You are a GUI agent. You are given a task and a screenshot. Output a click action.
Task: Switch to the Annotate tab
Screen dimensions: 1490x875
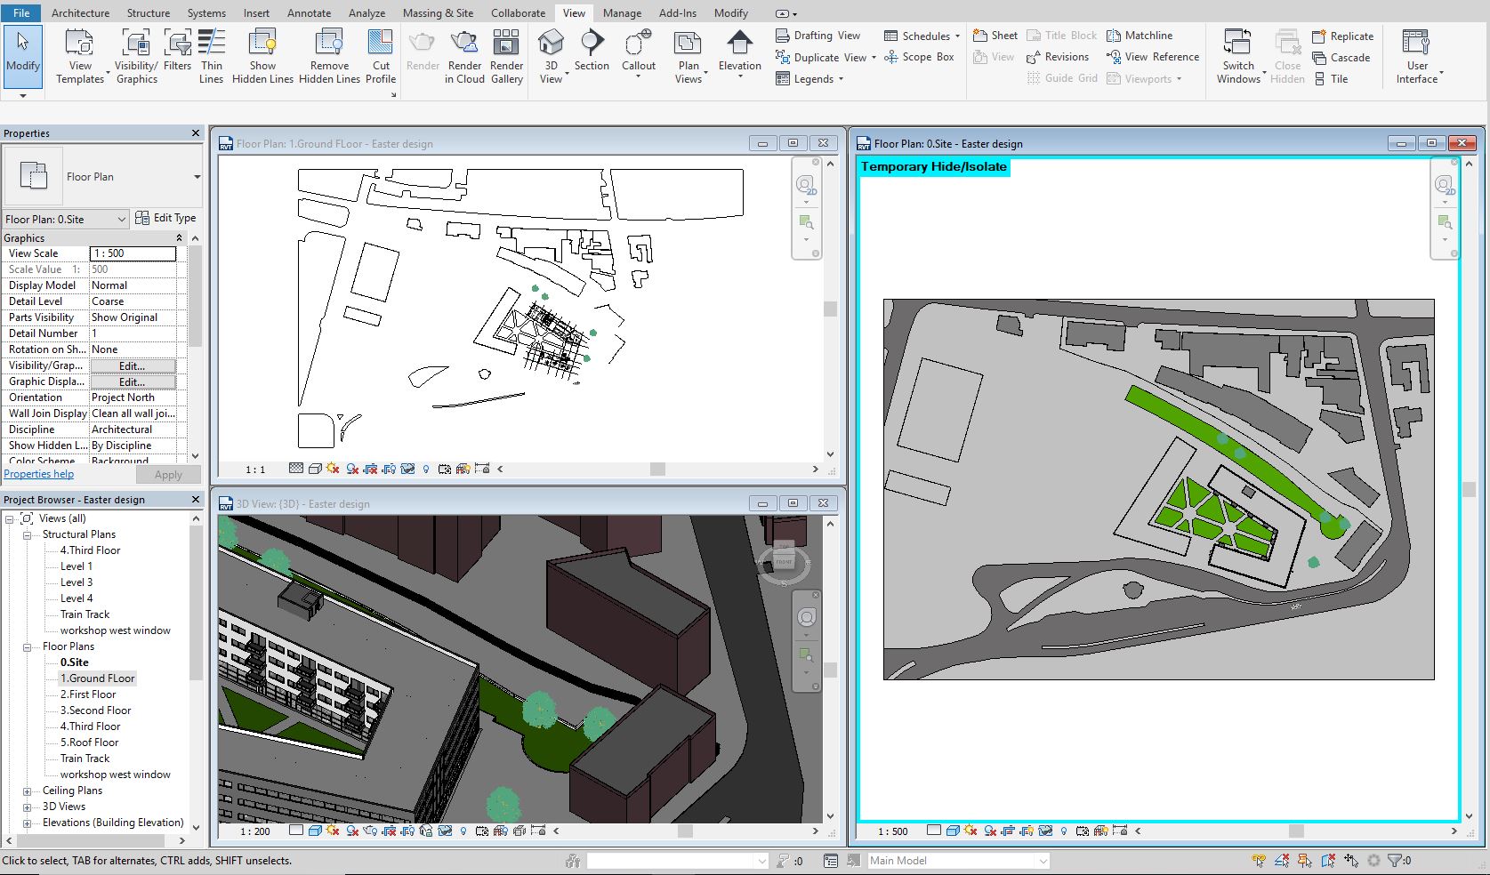click(309, 13)
